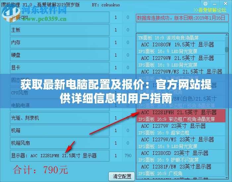Click the product list scrollbar thumb
Image resolution: width=232 pixels, height=182 pixels.
click(x=227, y=50)
